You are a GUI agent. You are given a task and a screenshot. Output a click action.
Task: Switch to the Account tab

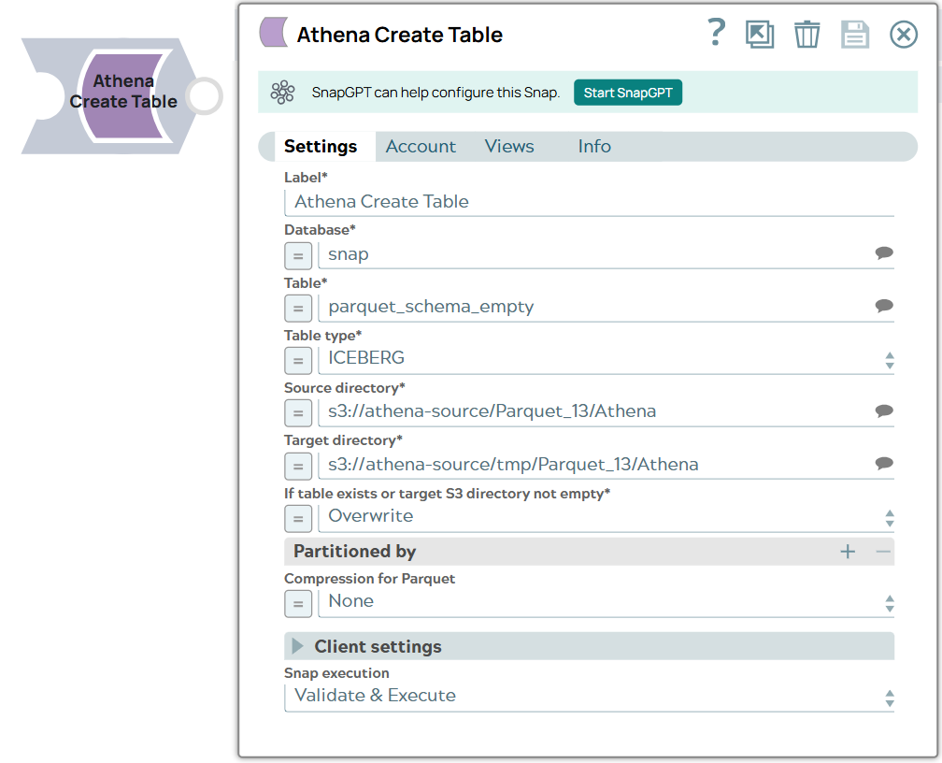421,147
